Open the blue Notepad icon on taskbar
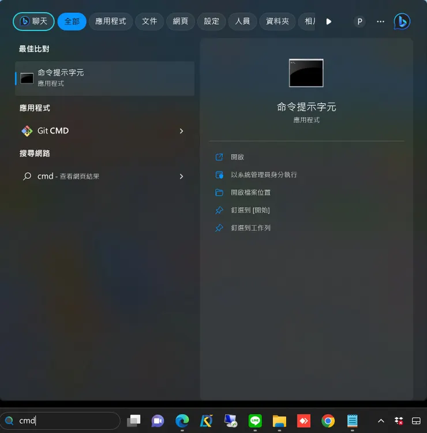The width and height of the screenshot is (427, 433). (352, 421)
